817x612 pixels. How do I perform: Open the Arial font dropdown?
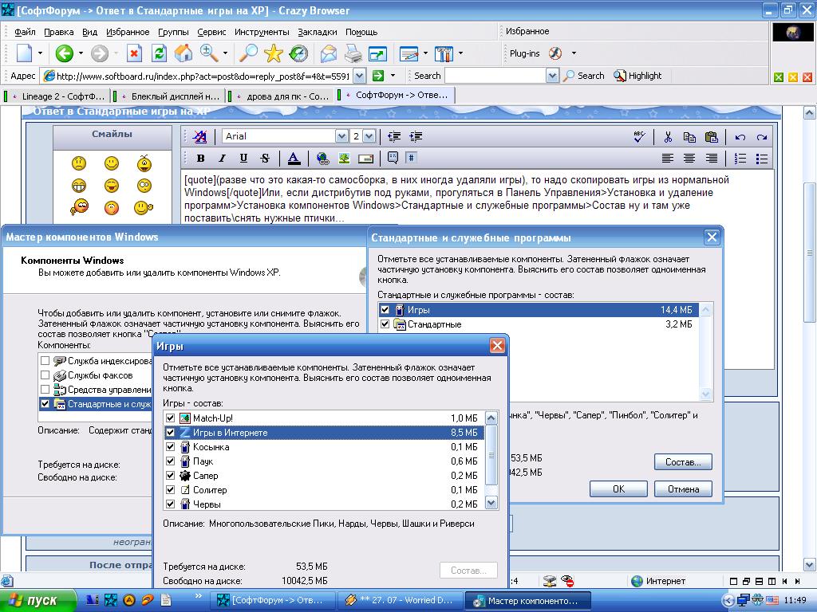pos(343,136)
